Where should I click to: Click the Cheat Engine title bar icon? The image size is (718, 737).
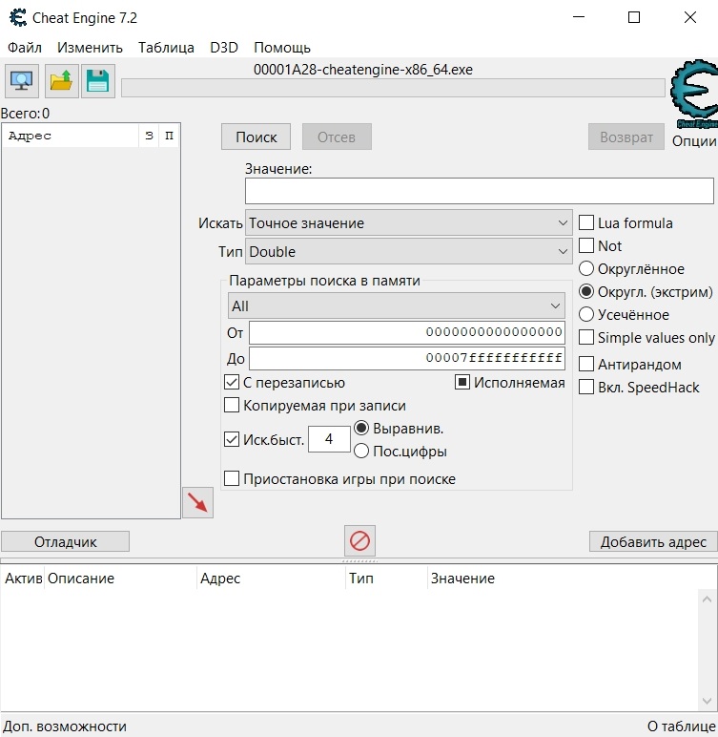(x=18, y=18)
